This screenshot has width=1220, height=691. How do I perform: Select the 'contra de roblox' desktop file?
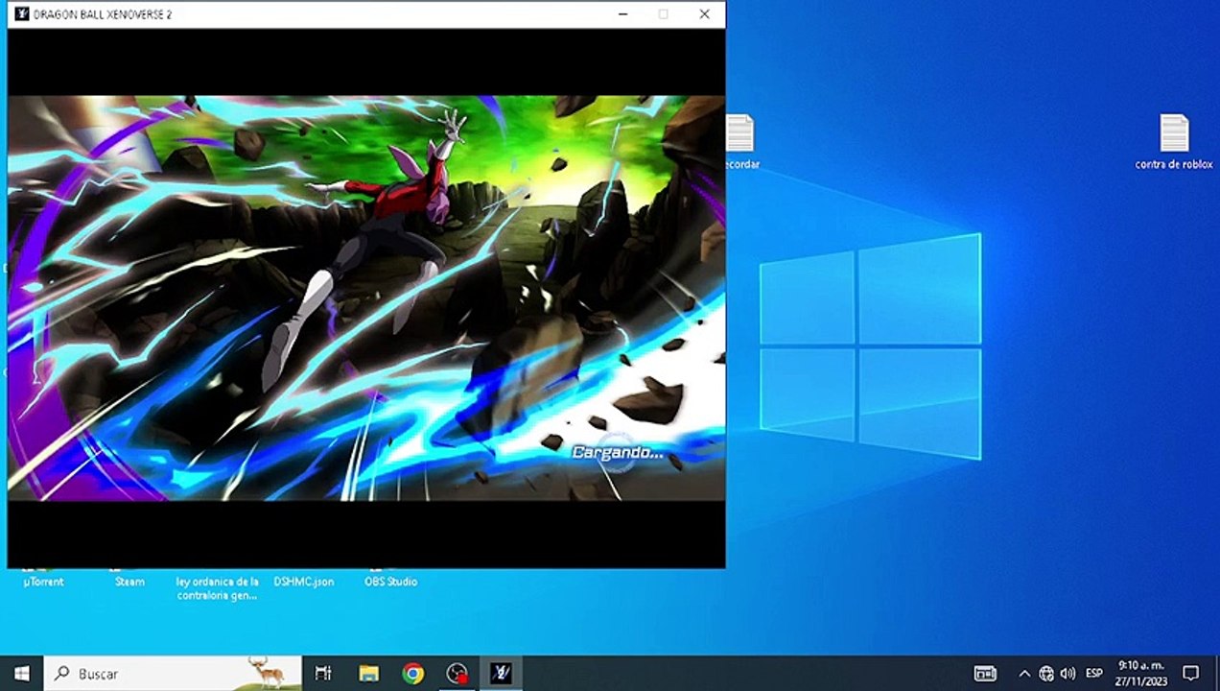point(1174,142)
